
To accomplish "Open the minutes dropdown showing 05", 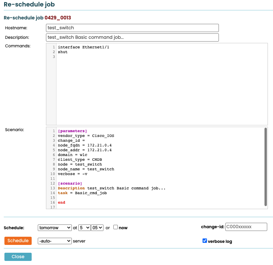I will [x=97, y=228].
